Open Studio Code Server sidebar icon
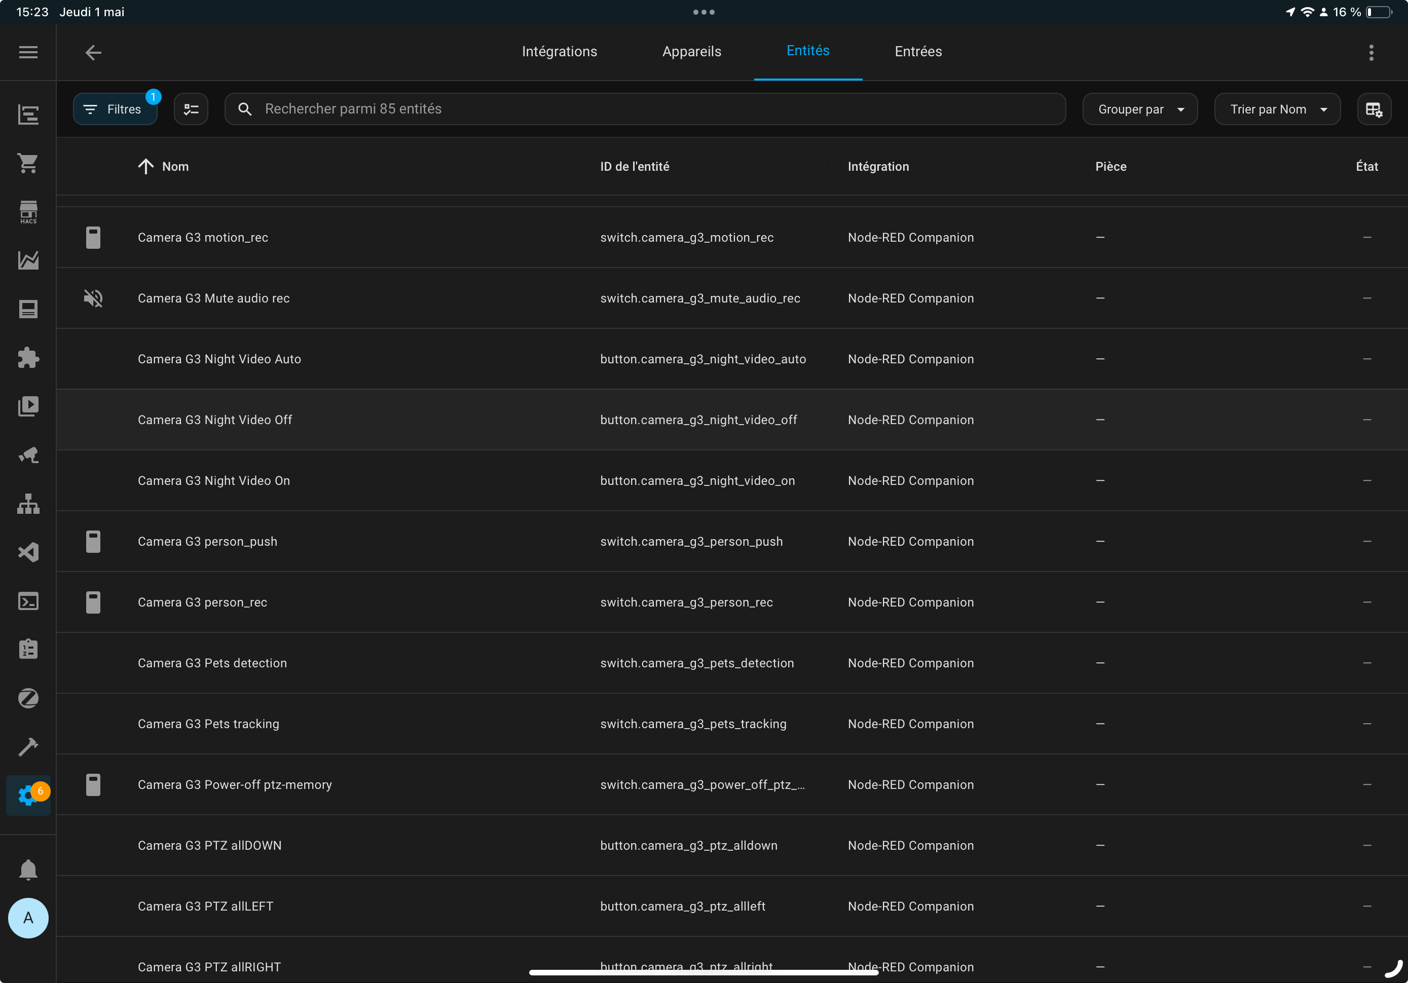 [28, 552]
